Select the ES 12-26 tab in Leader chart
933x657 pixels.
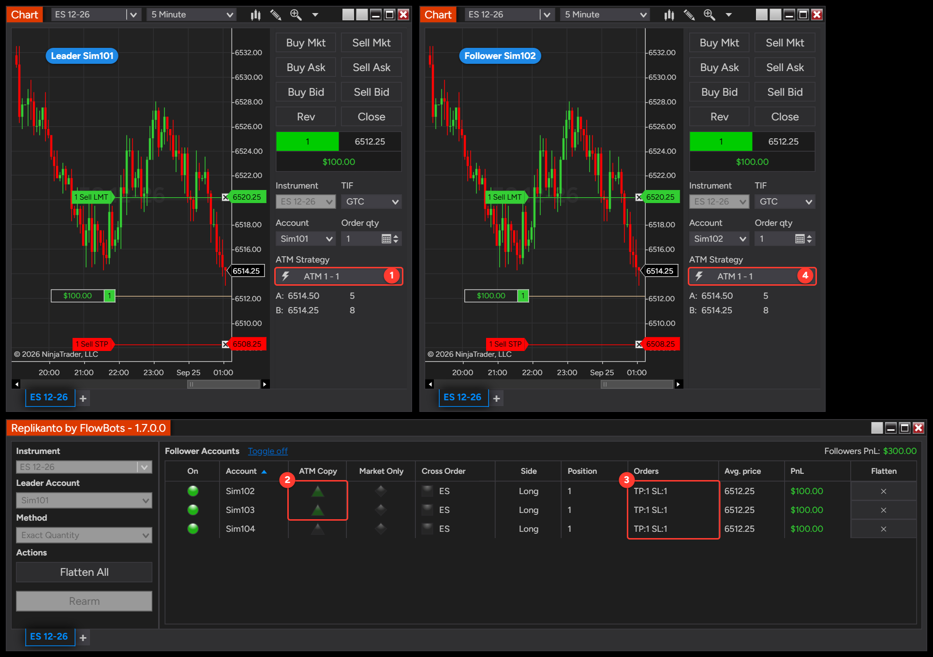pos(49,397)
